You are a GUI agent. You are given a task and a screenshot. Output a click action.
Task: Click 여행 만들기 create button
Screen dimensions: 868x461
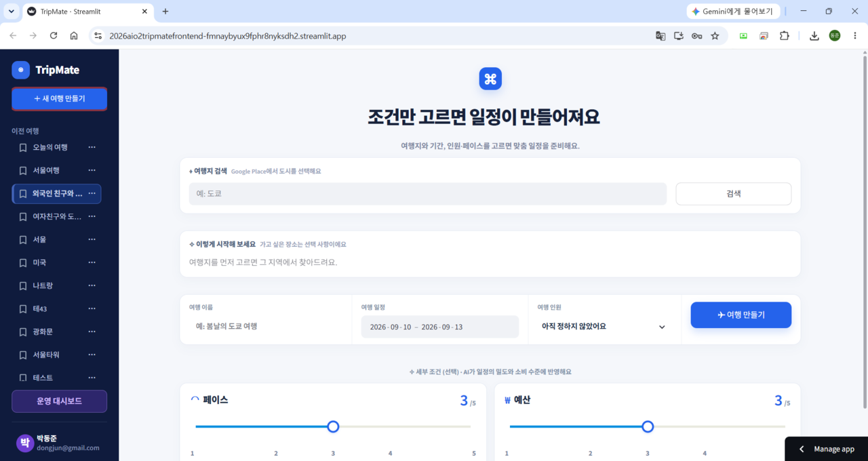[741, 315]
